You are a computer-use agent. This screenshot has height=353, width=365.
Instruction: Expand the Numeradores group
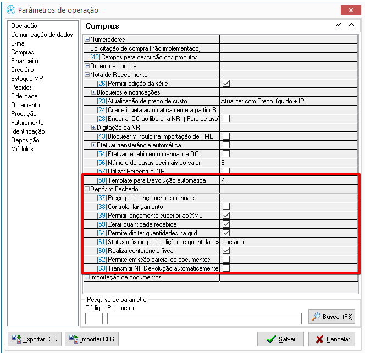tap(87, 40)
